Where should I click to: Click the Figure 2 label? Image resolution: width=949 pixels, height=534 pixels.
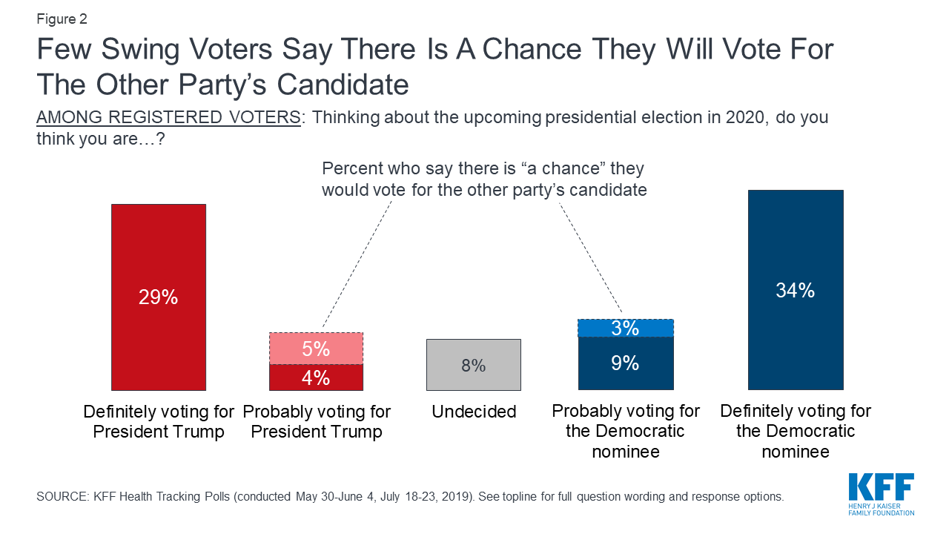(62, 20)
